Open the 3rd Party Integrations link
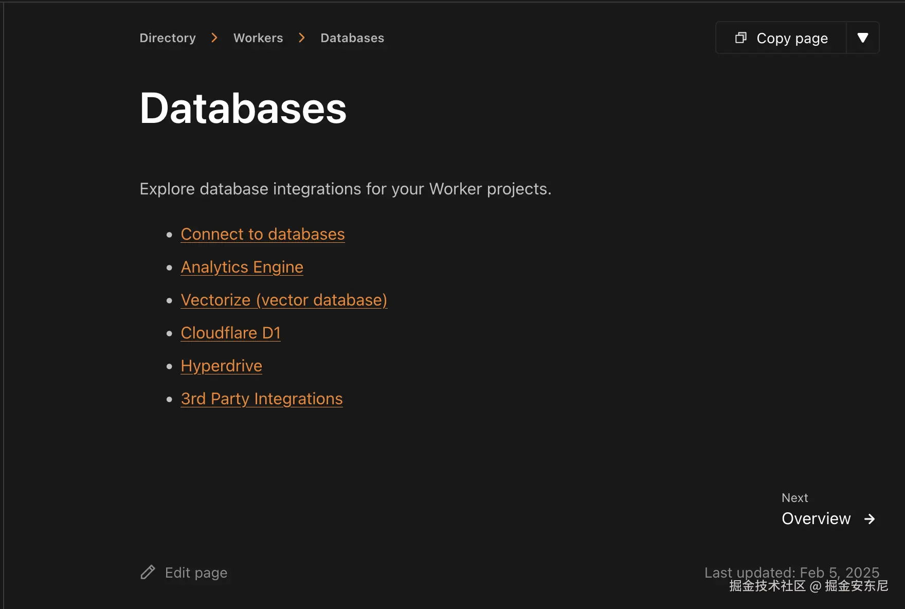Image resolution: width=905 pixels, height=609 pixels. coord(261,399)
